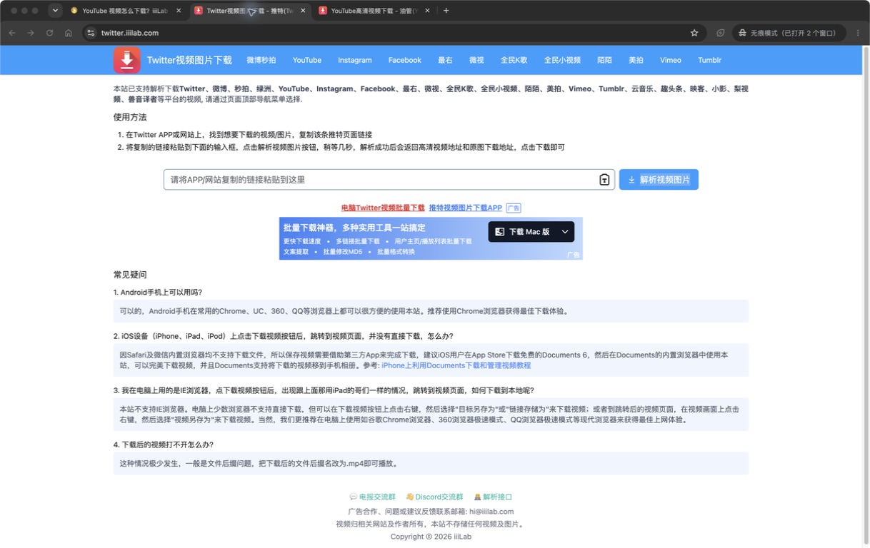This screenshot has height=548, width=870.
Task: Switch to the YouTube 视频怎么下载 tab
Action: coord(124,11)
